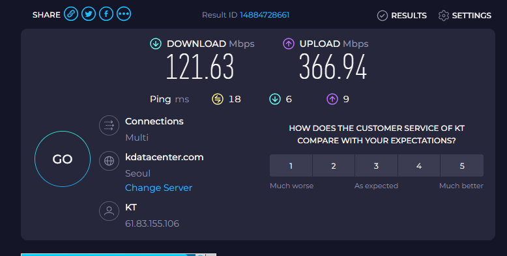Click the idle ping value 18

[235, 99]
